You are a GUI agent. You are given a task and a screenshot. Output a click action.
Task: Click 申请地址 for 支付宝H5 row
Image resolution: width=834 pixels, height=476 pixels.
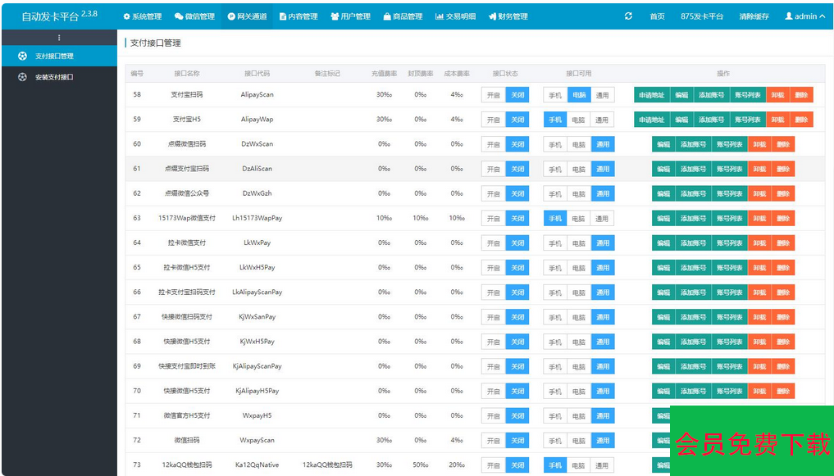pyautogui.click(x=652, y=120)
